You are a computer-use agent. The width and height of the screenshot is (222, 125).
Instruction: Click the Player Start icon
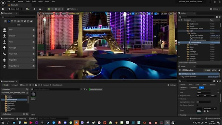tap(4, 54)
